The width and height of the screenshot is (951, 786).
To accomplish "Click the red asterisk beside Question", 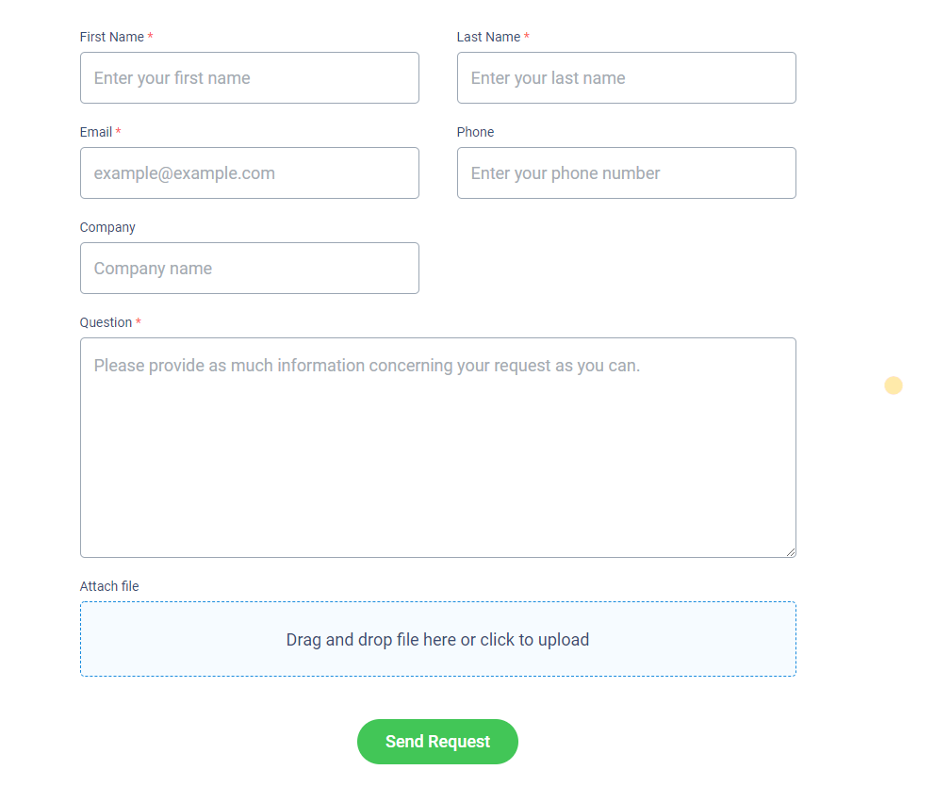I will tap(139, 322).
